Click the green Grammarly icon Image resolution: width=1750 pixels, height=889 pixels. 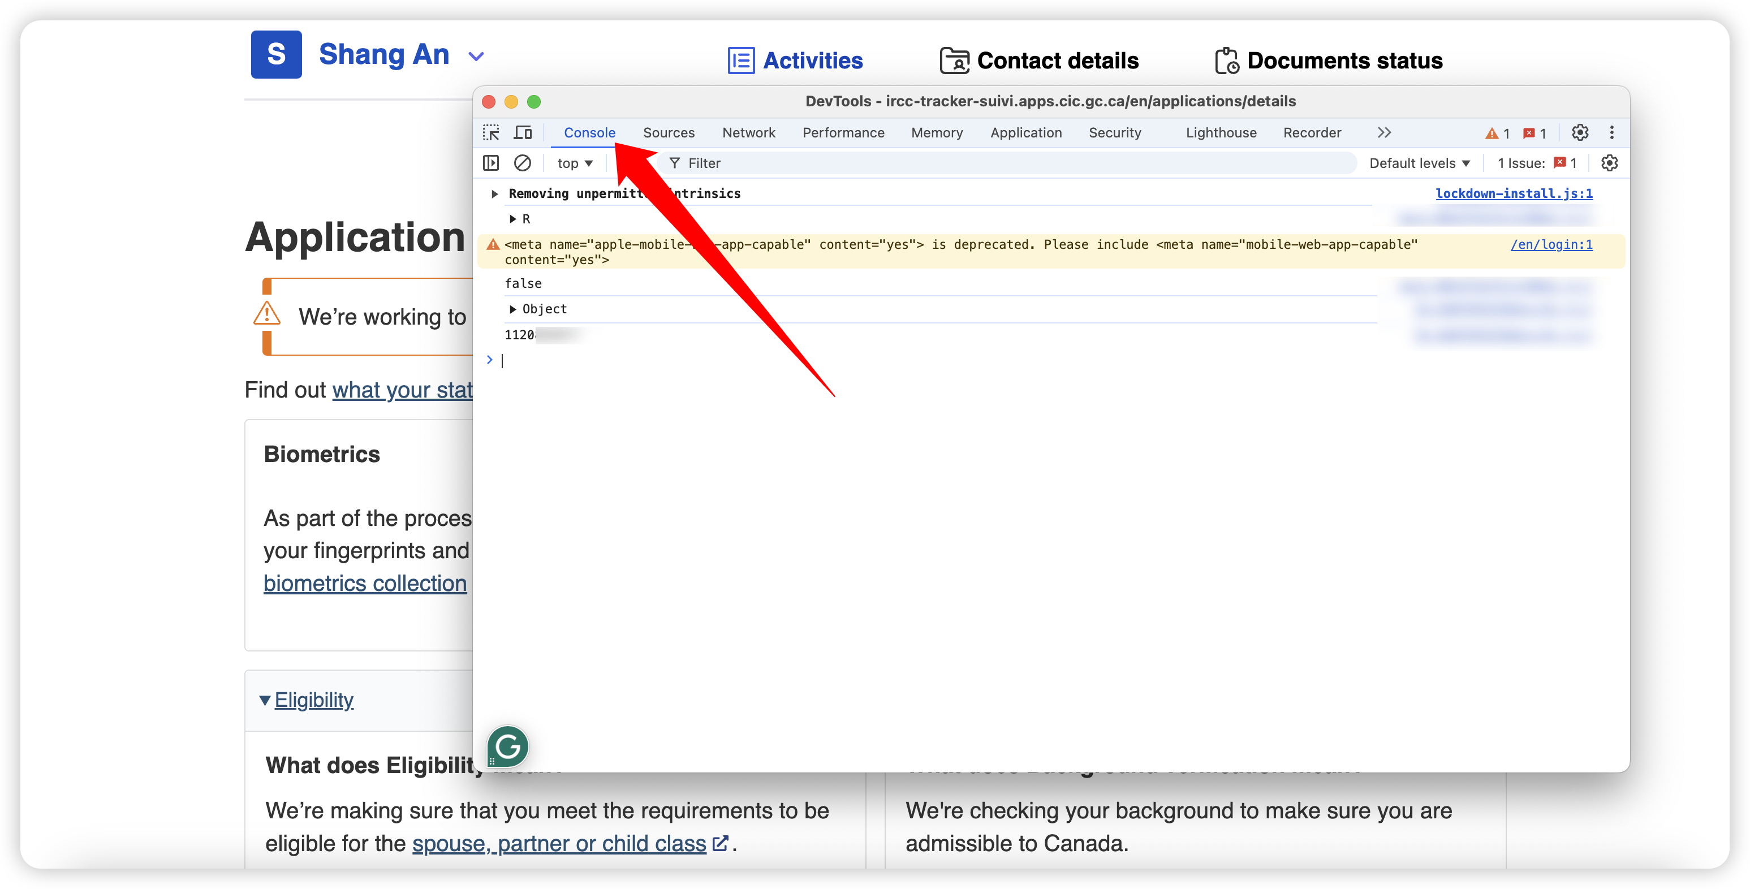(x=507, y=746)
